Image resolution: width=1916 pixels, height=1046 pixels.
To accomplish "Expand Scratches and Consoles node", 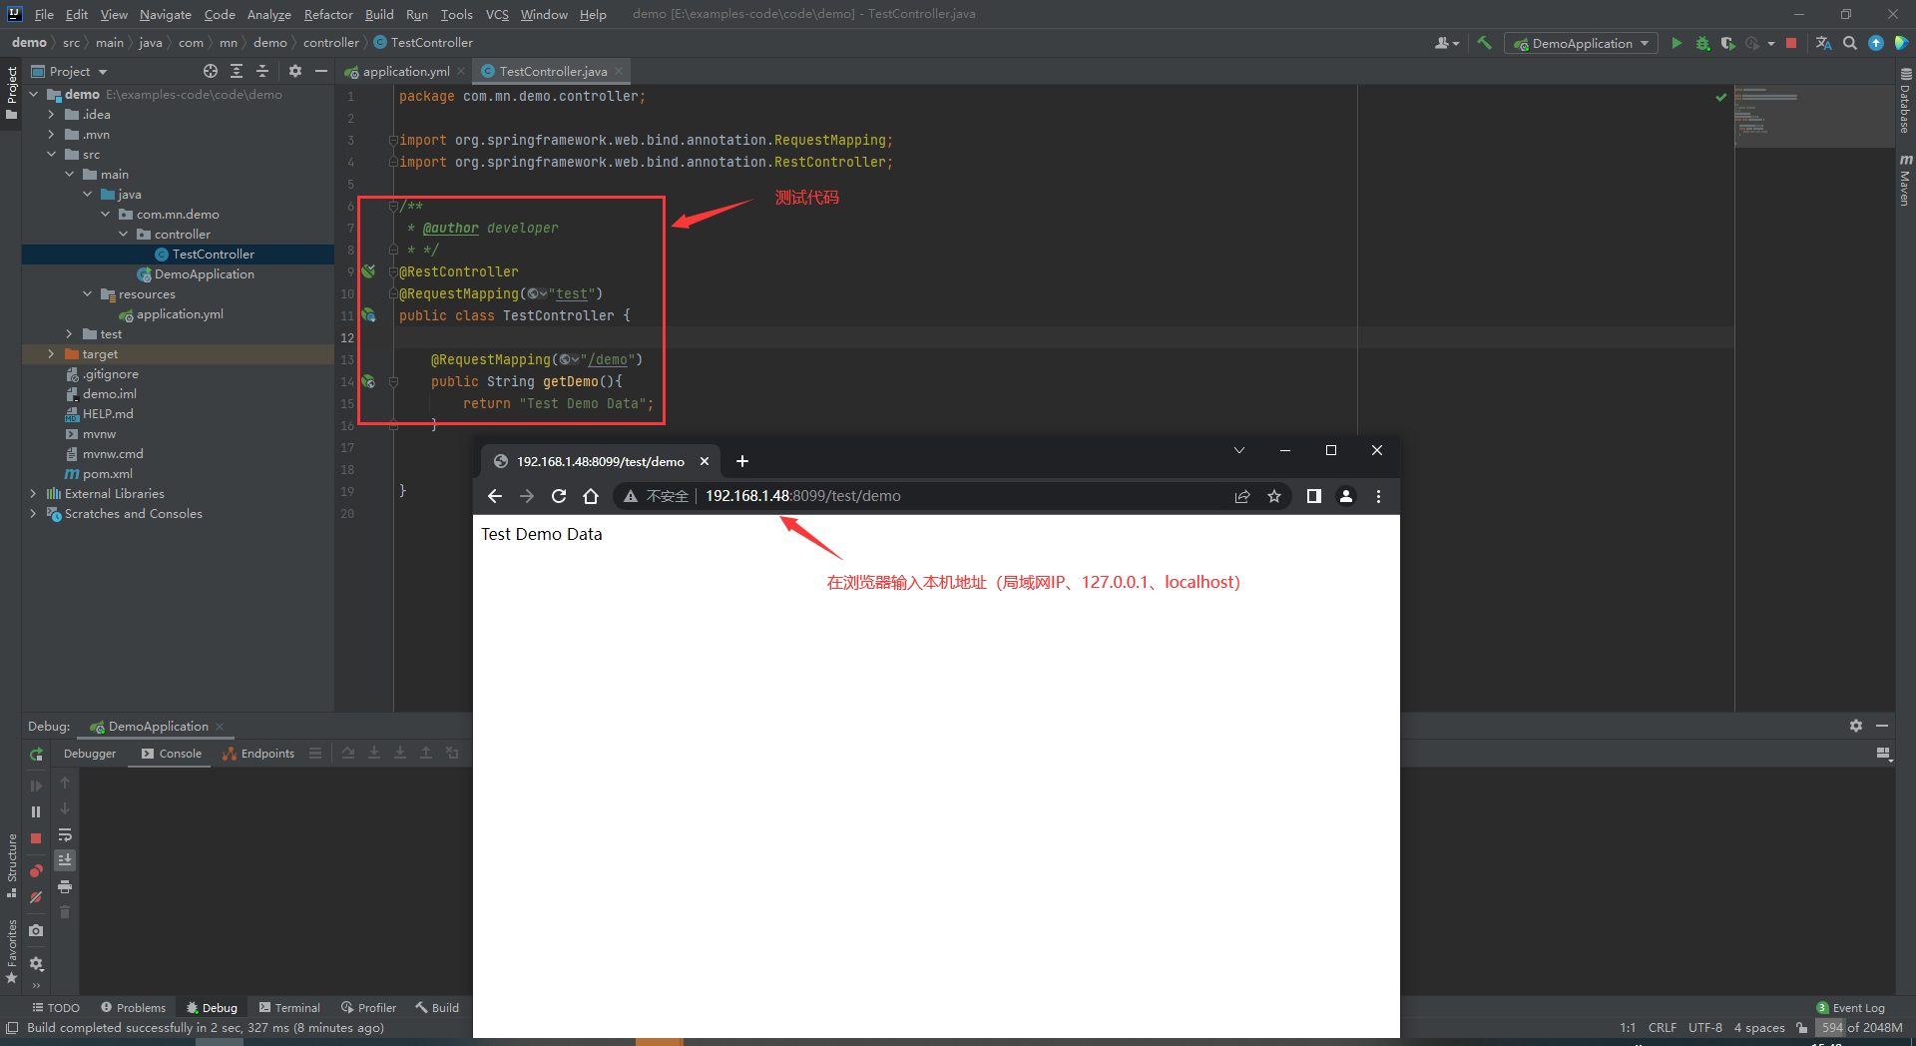I will tap(33, 514).
